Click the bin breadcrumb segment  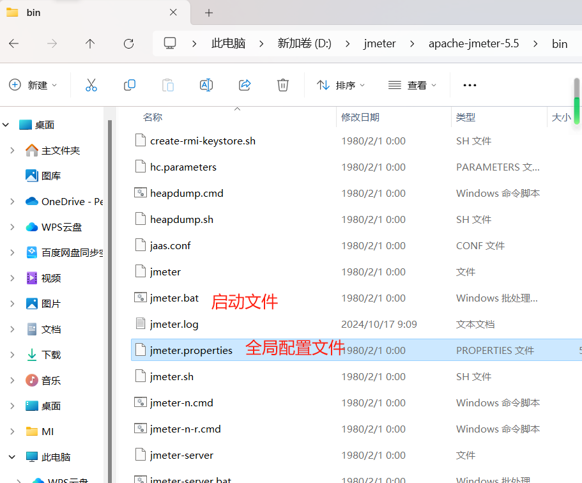pos(560,44)
